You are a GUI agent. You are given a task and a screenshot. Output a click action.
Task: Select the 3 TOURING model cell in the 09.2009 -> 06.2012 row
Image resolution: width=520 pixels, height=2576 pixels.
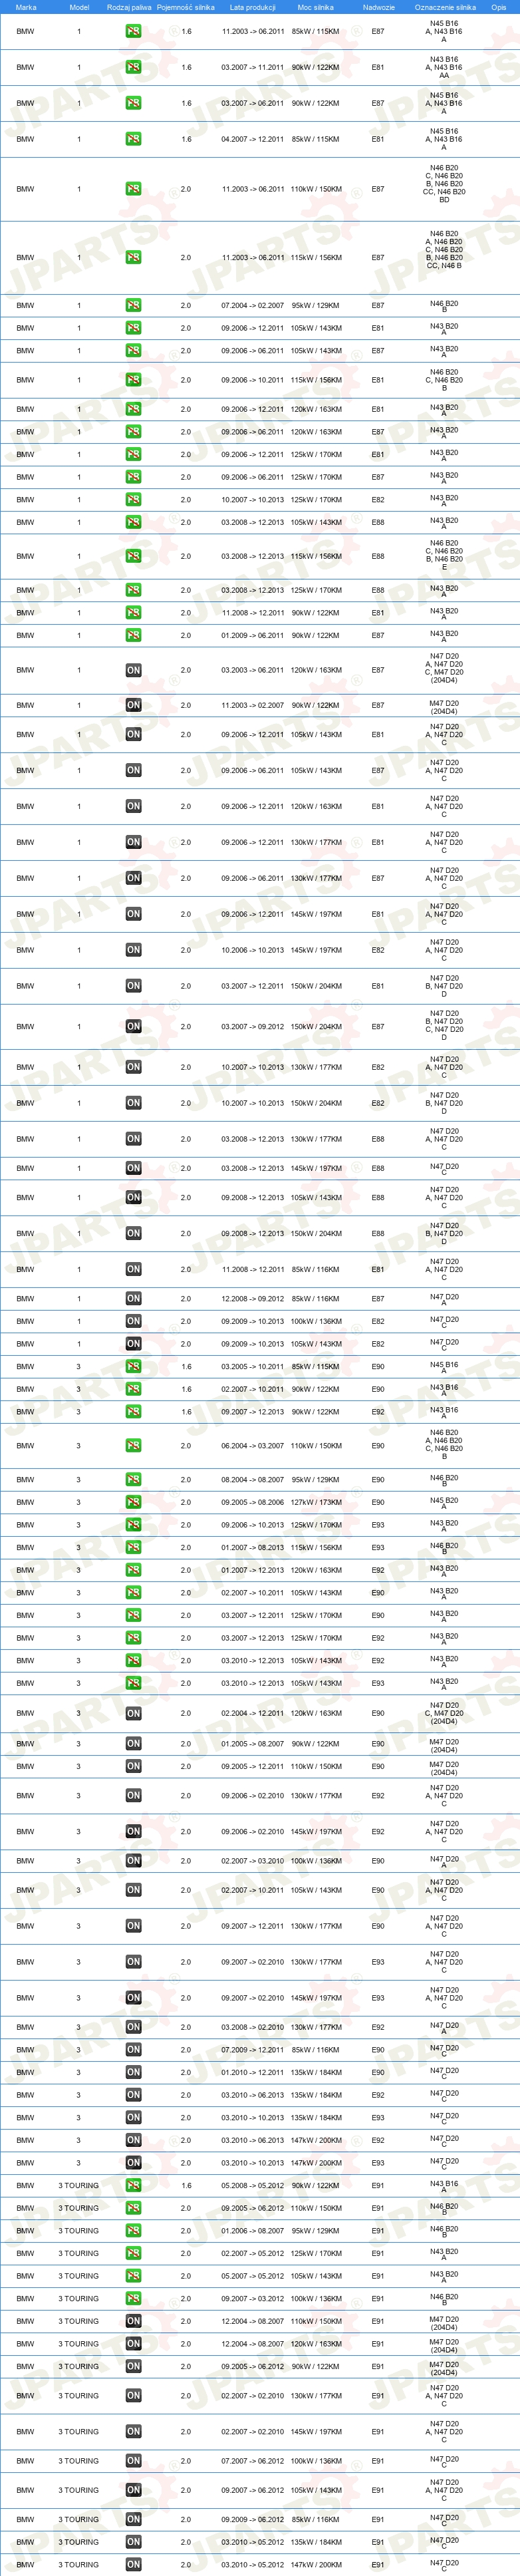tap(79, 2519)
